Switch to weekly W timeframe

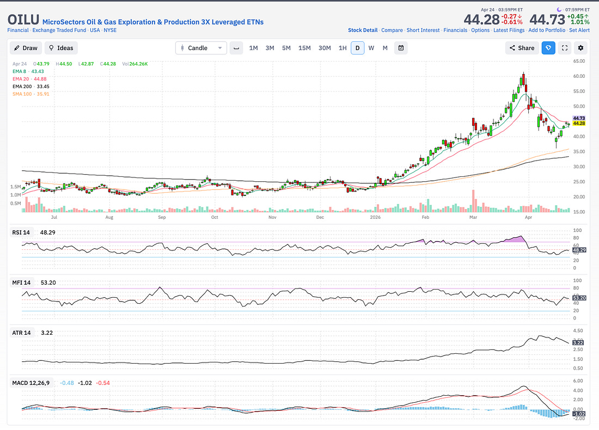371,48
